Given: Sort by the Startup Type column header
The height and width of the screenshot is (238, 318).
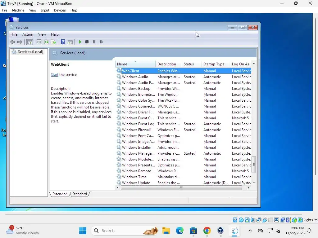Looking at the screenshot, I should tap(216, 64).
